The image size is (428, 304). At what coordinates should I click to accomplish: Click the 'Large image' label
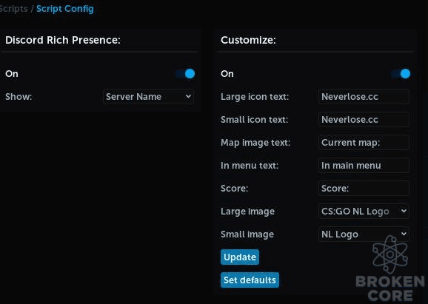[x=247, y=212]
